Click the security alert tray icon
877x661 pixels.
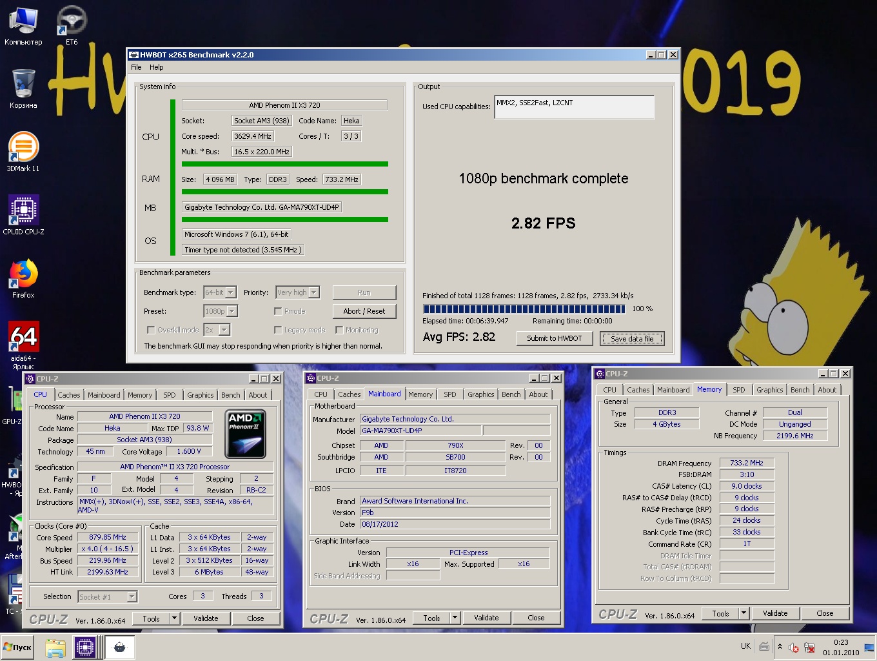point(794,647)
